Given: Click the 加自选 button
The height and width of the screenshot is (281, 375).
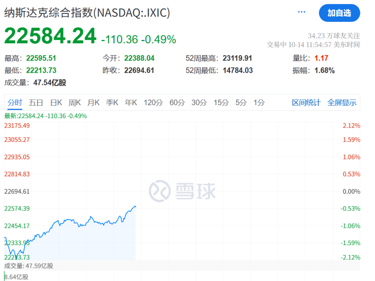Looking at the screenshot, I should click(x=339, y=13).
